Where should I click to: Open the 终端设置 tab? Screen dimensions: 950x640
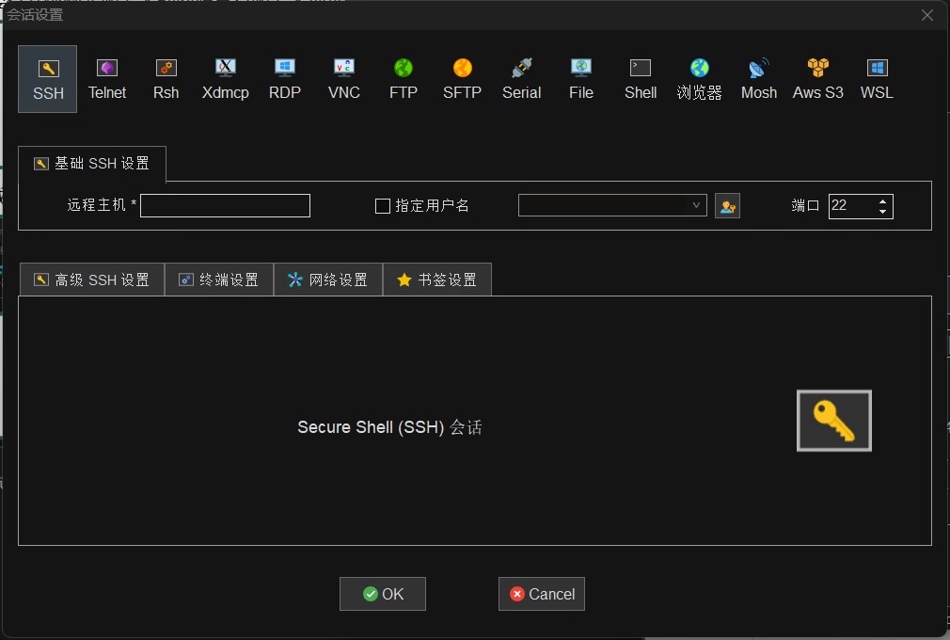(x=219, y=280)
